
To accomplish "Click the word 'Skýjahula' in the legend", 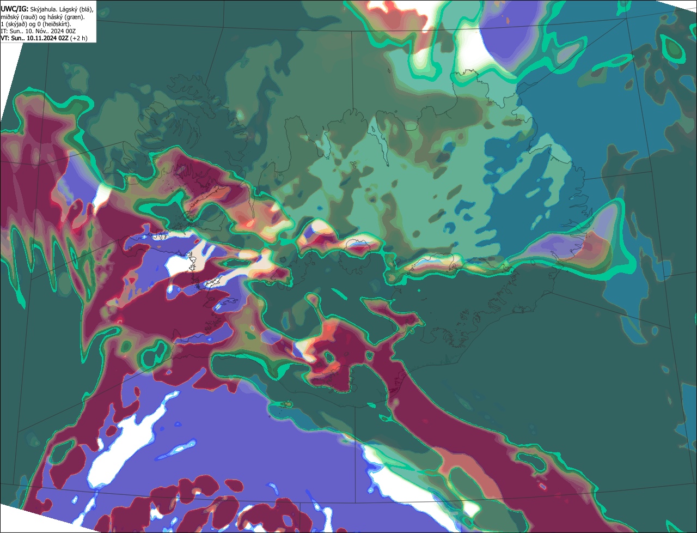I will tap(44, 10).
